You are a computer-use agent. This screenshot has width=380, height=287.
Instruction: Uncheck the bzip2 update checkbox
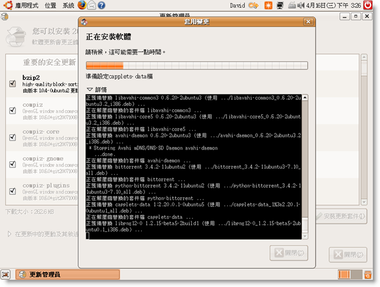click(x=13, y=84)
